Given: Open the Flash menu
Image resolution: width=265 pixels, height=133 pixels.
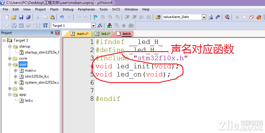Looking at the screenshot, I should (54, 9).
